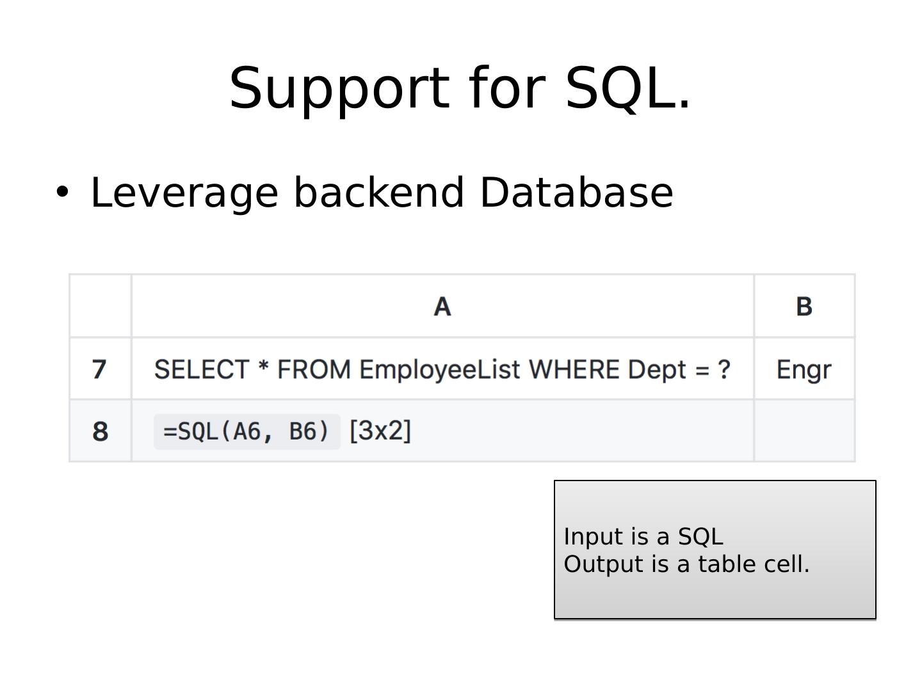Select column header A
The image size is (922, 691).
coord(442,306)
